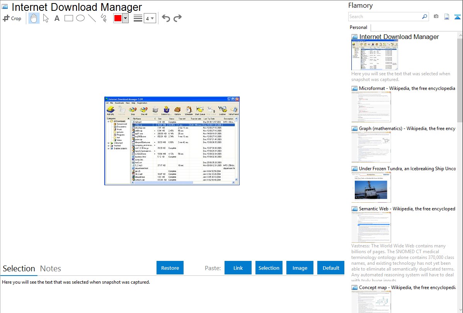Click into the Flamory Search field
Screen dimensions: 463x313
tap(385, 17)
